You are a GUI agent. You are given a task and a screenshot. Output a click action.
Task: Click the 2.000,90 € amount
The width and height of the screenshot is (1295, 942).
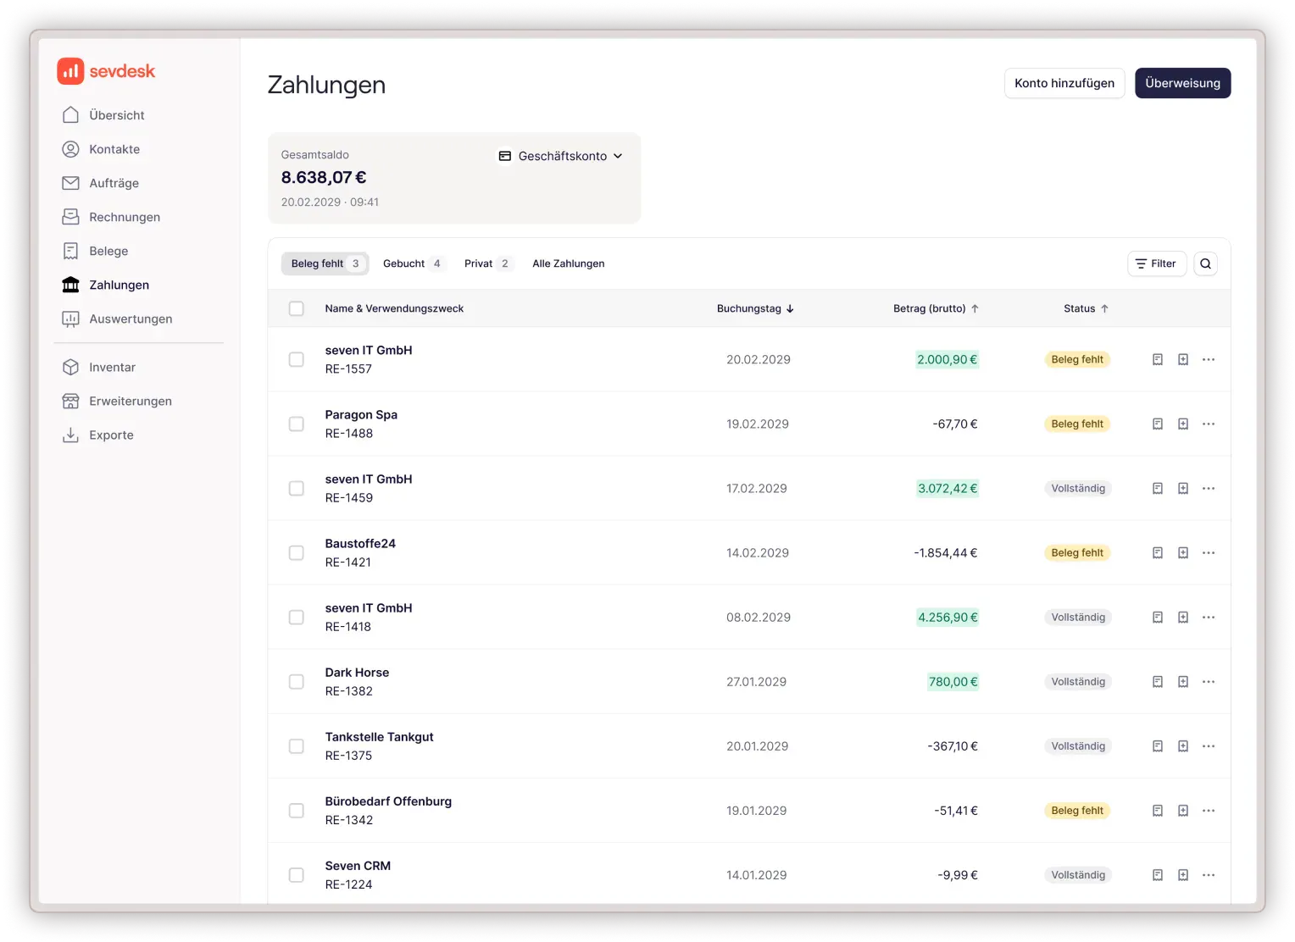947,359
